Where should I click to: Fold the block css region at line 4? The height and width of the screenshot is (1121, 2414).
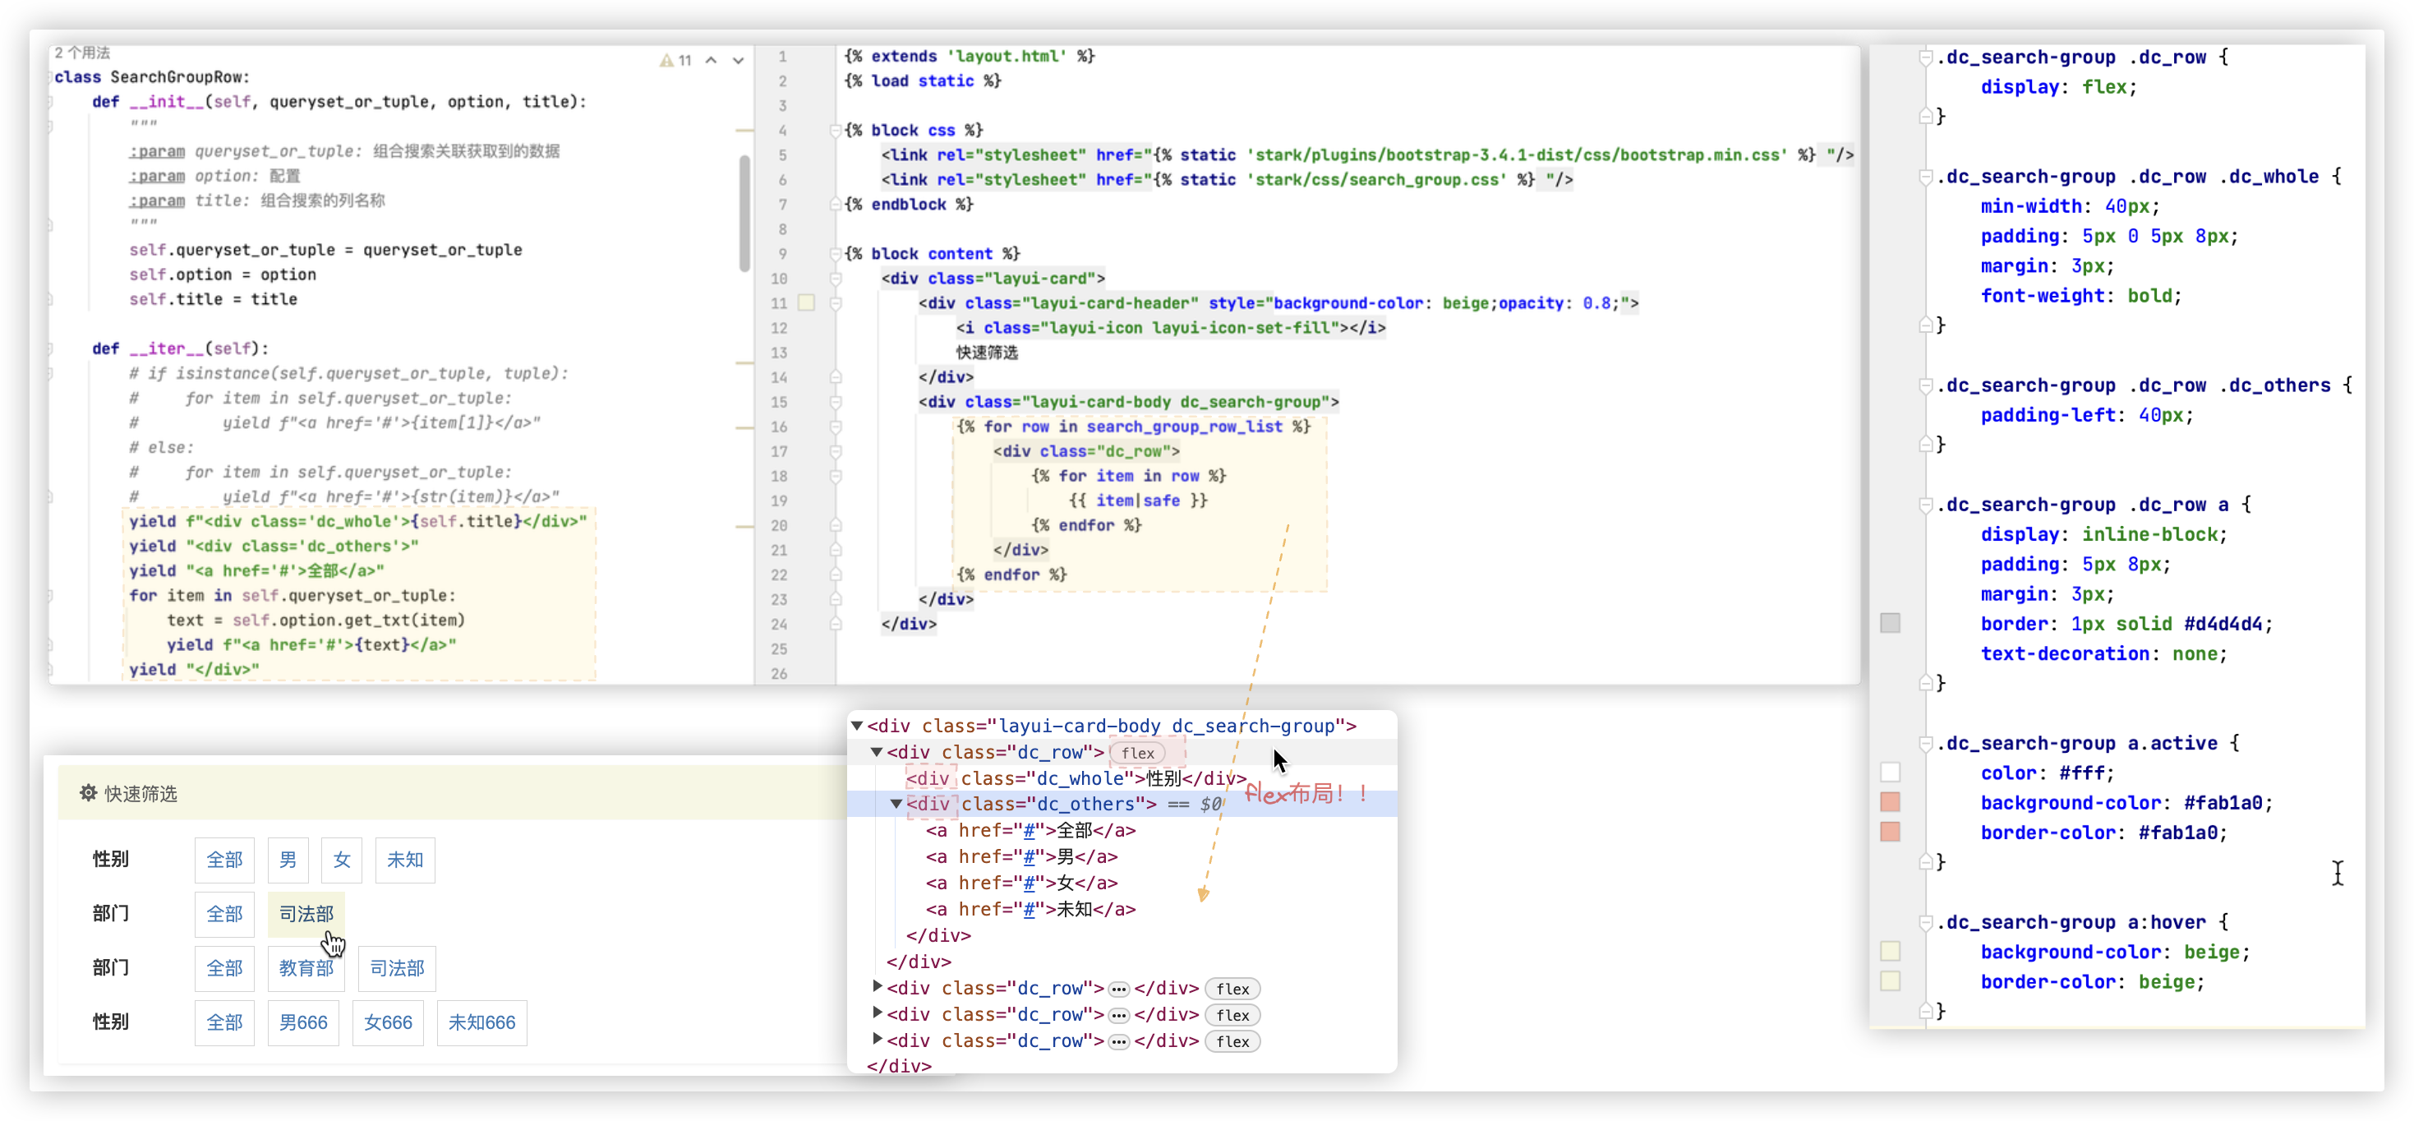[835, 131]
